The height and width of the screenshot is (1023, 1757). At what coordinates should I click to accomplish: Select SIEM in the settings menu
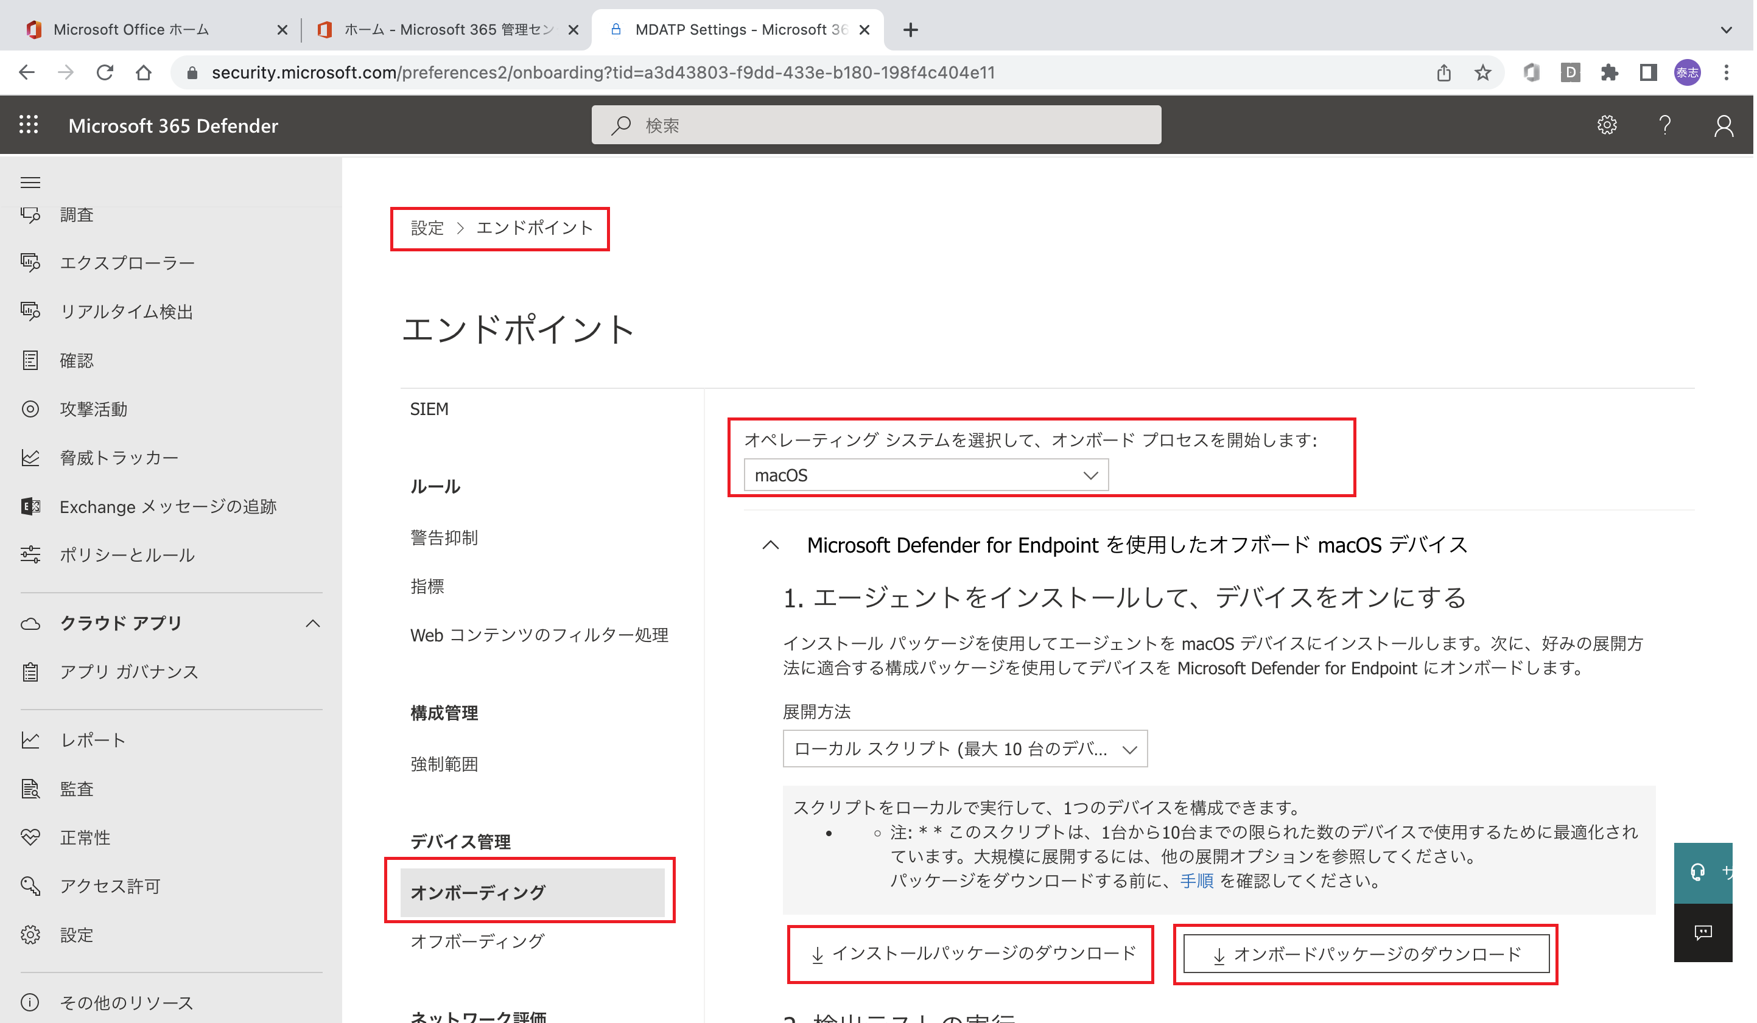coord(430,410)
